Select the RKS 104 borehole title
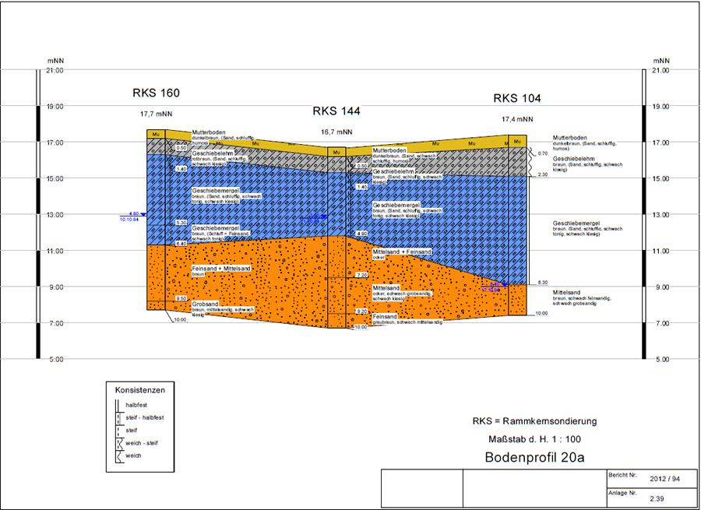 pyautogui.click(x=517, y=98)
